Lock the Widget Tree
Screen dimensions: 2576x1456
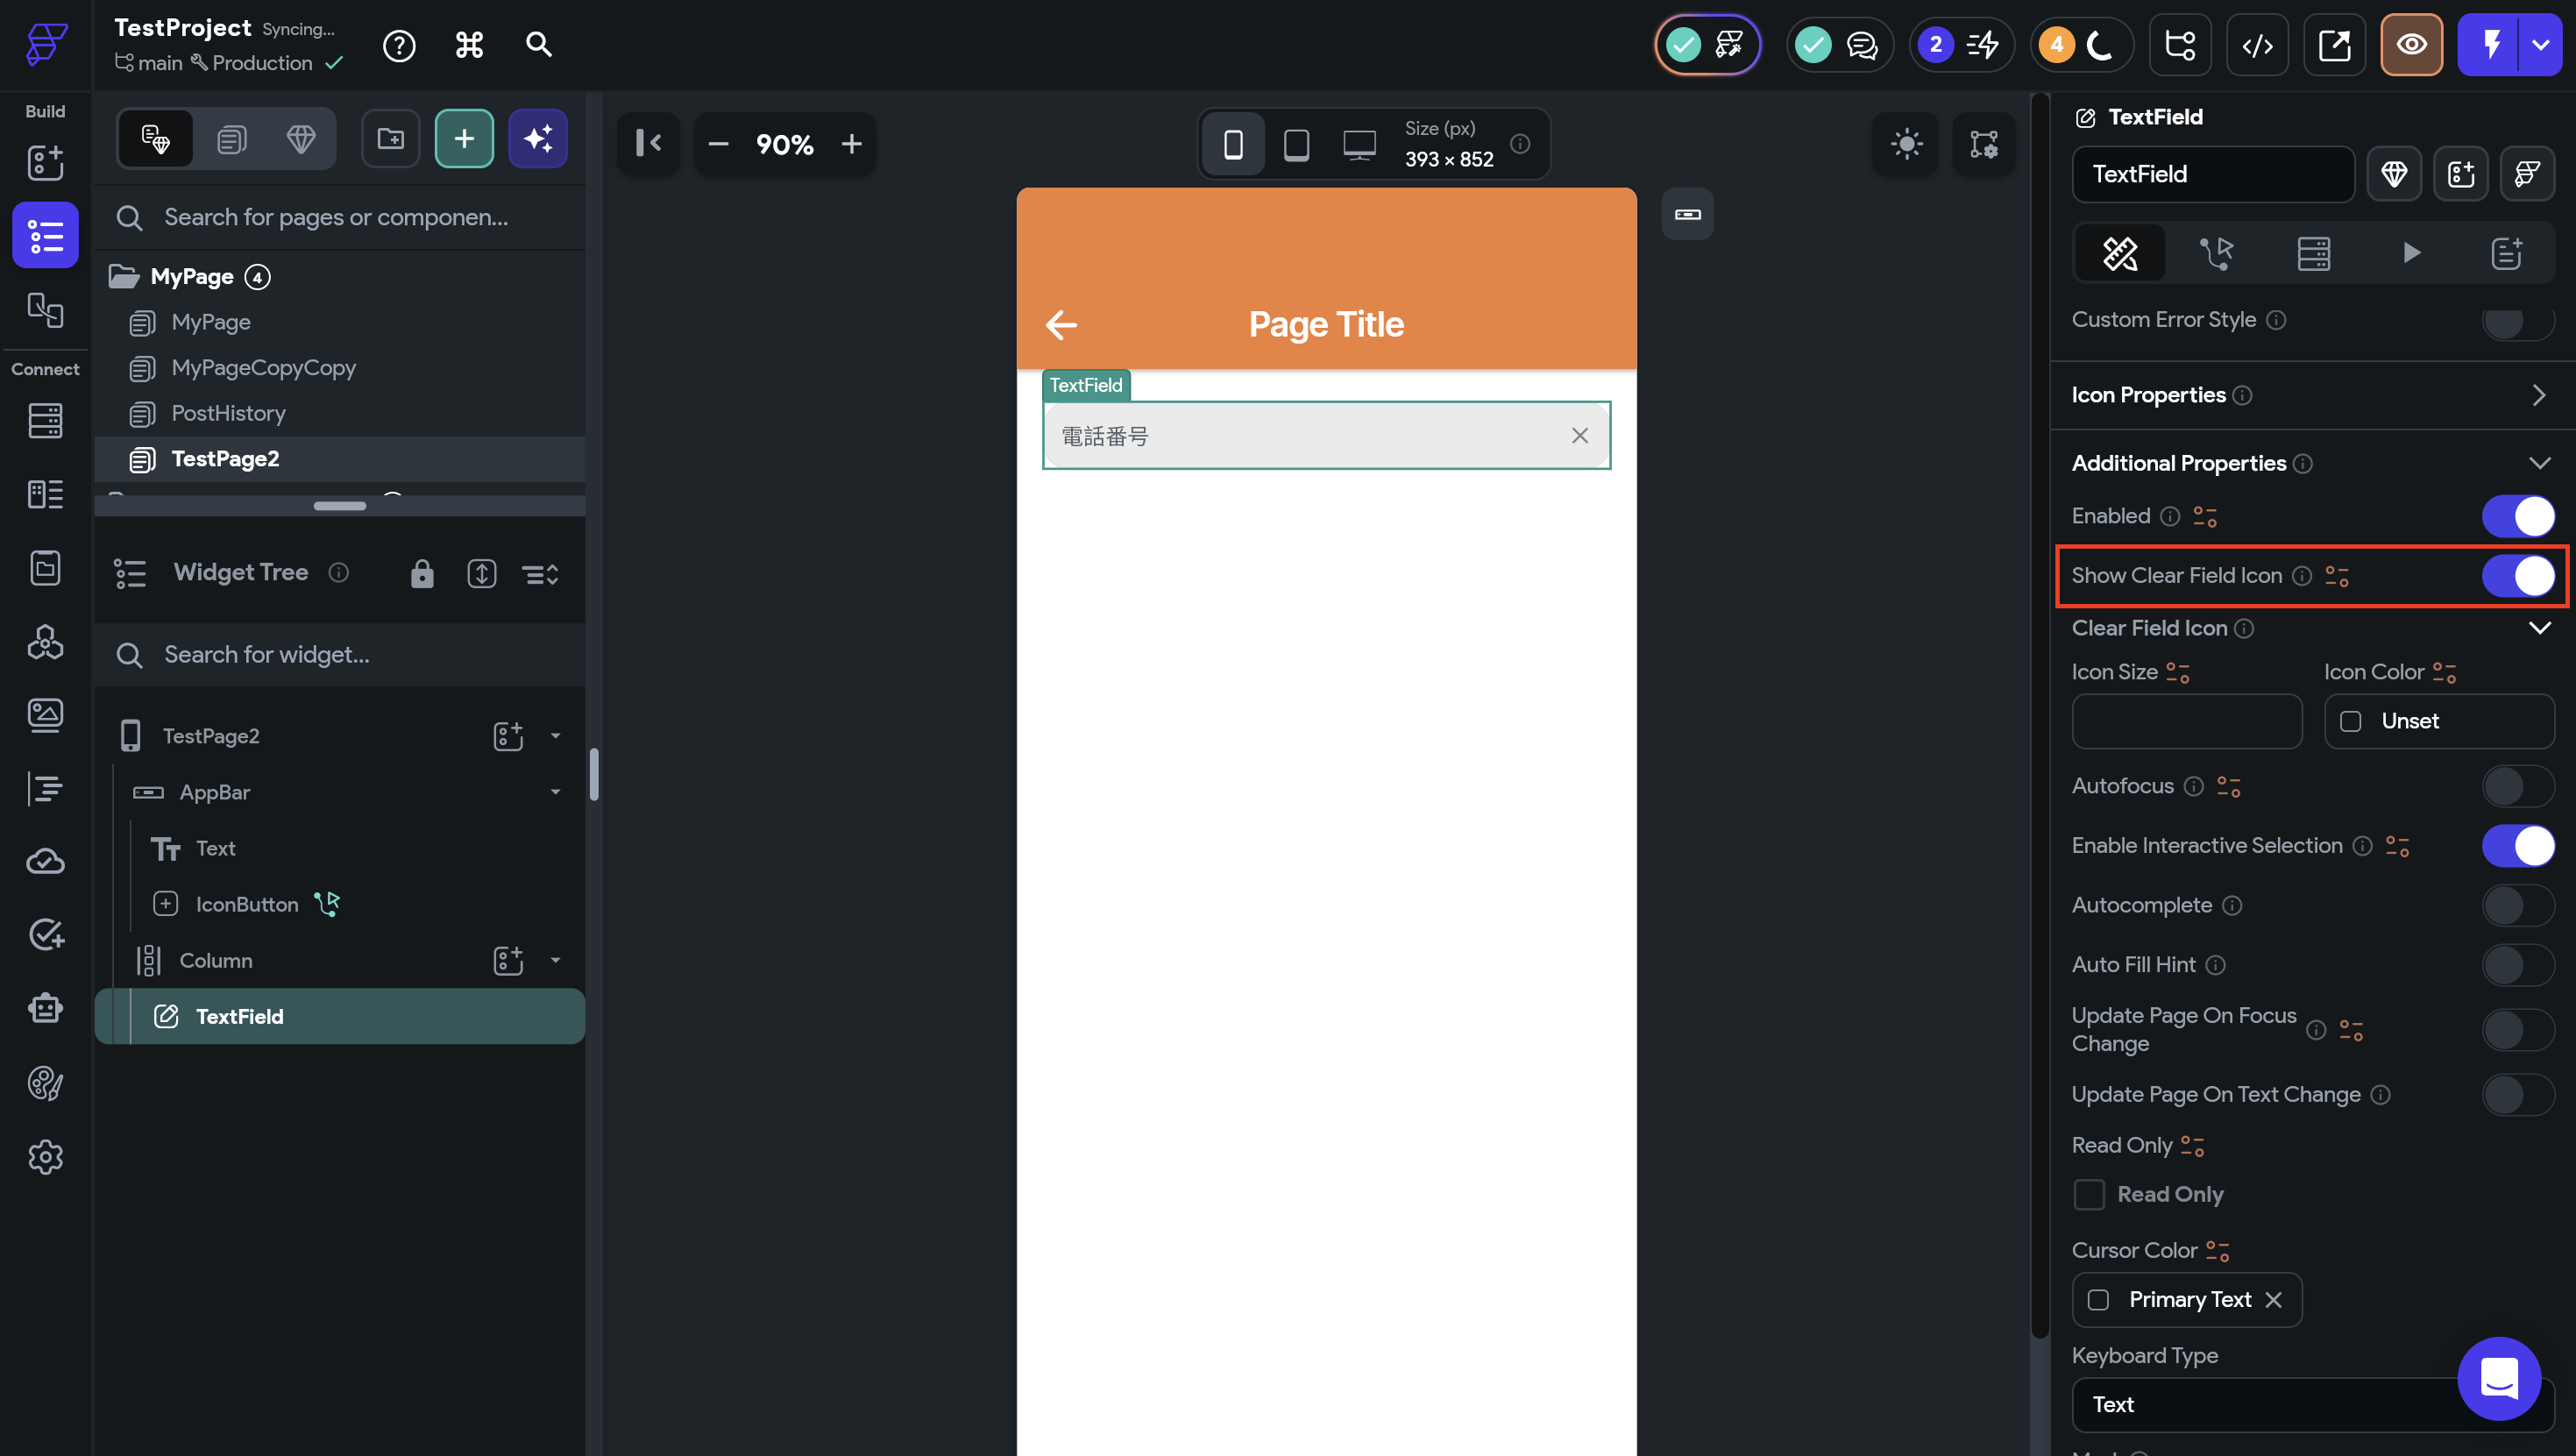(x=422, y=574)
